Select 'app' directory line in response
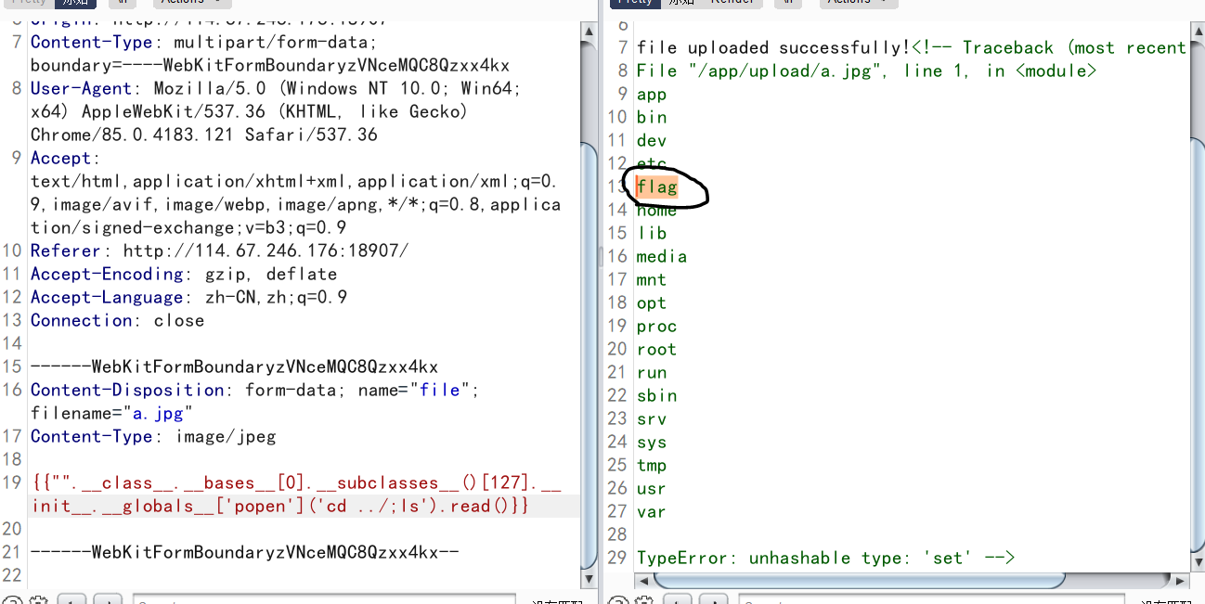The width and height of the screenshot is (1205, 604). click(x=652, y=94)
